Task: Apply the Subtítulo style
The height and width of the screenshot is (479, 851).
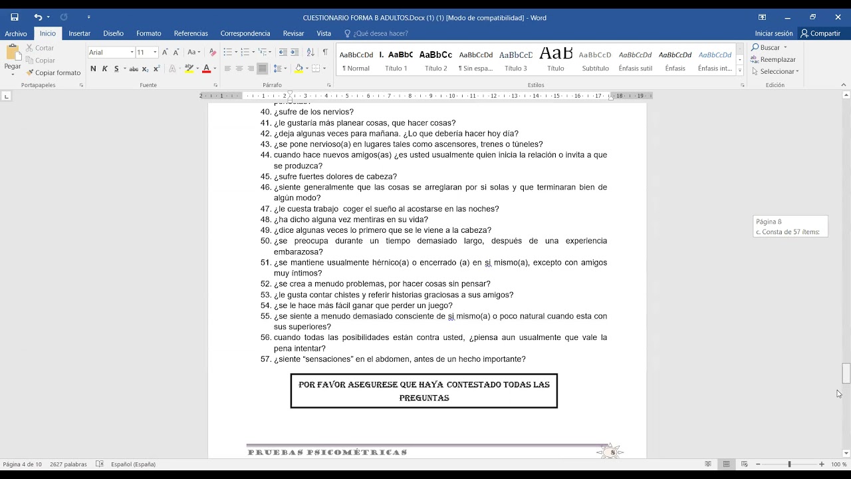Action: 595,60
